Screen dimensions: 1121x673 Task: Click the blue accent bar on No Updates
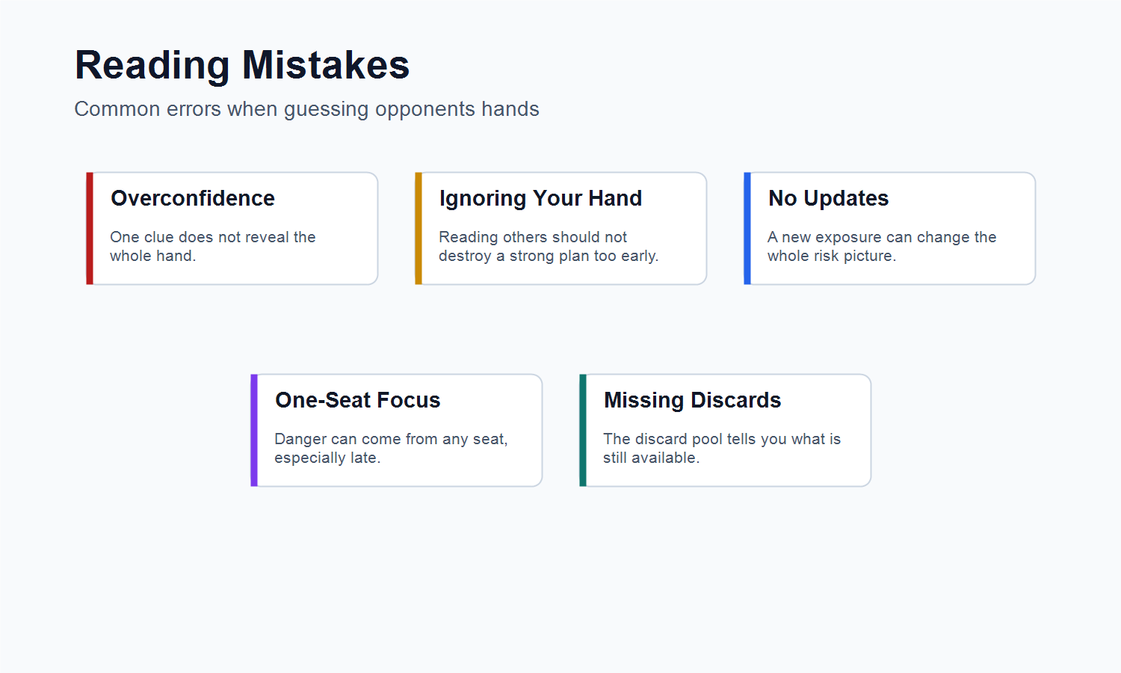pyautogui.click(x=747, y=228)
